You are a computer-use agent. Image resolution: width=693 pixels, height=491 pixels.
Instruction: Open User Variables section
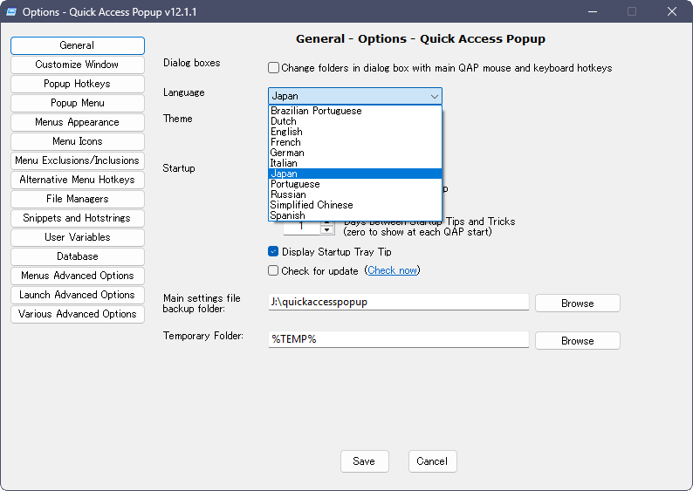coord(78,237)
